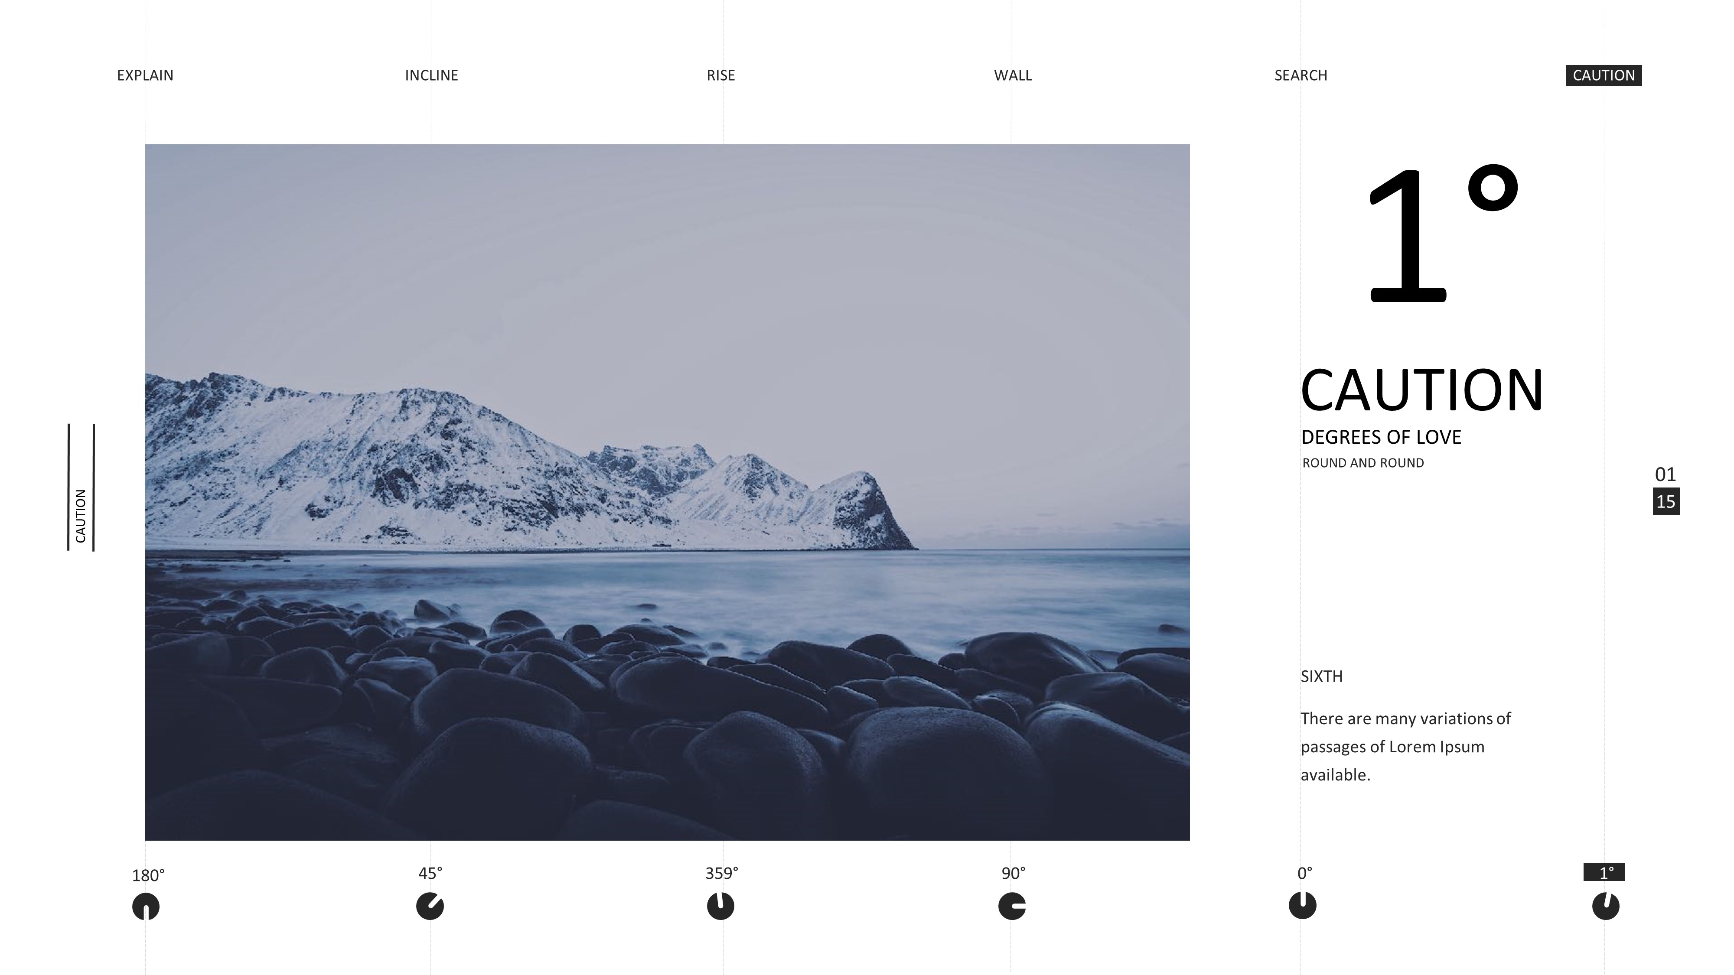
Task: Select the 45° rotation dial icon
Action: tap(432, 907)
